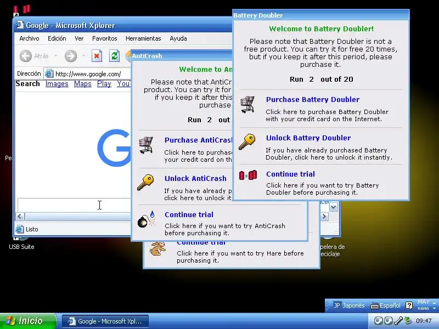Click the JP Japonés language bar item

point(349,305)
